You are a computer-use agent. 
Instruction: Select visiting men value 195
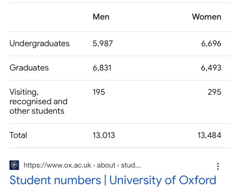(x=99, y=92)
